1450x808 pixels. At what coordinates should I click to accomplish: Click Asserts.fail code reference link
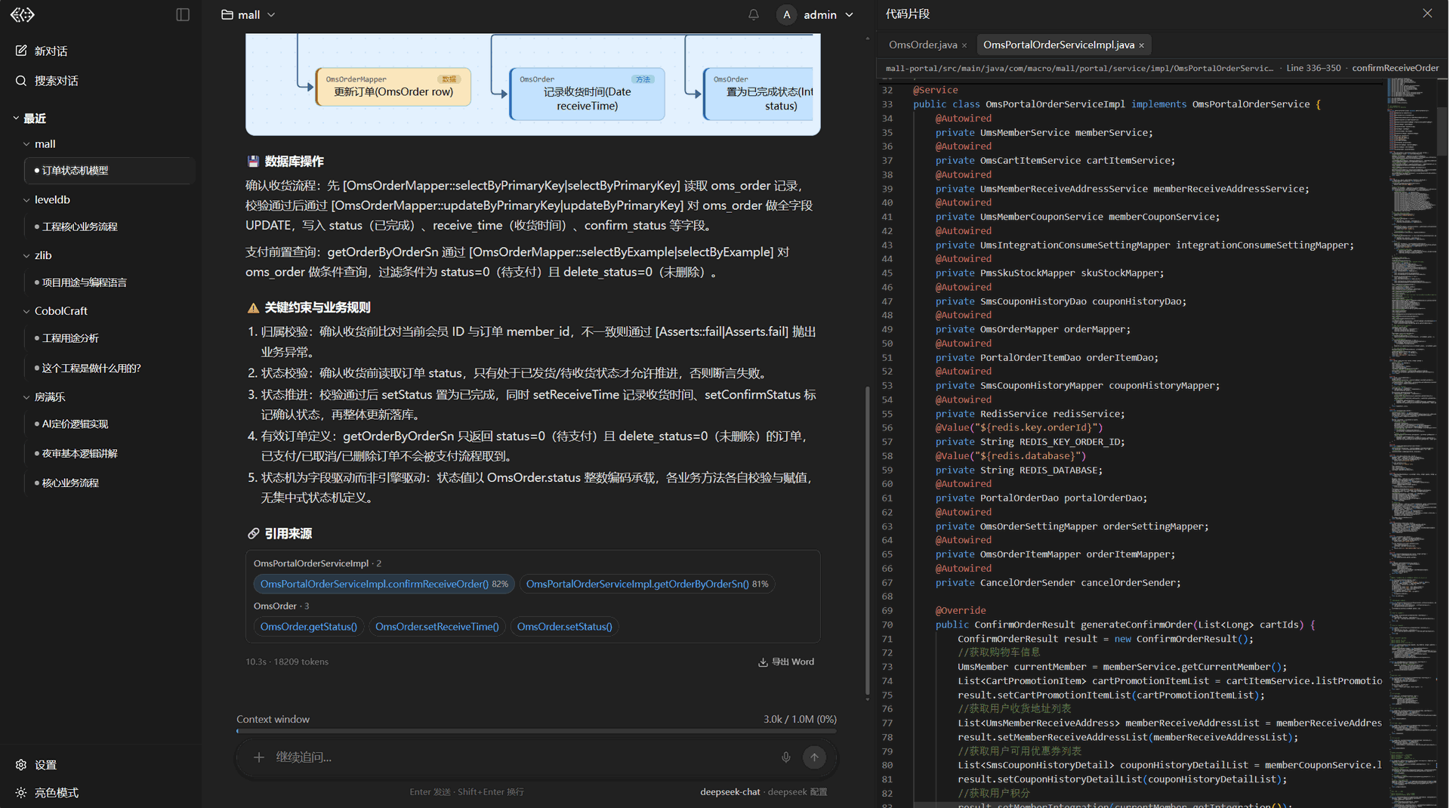722,332
